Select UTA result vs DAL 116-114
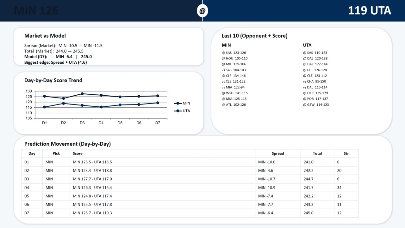The image size is (405, 228). (x=315, y=87)
